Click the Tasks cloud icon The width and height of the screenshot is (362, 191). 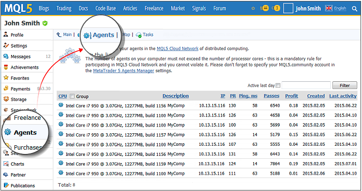click(138, 35)
